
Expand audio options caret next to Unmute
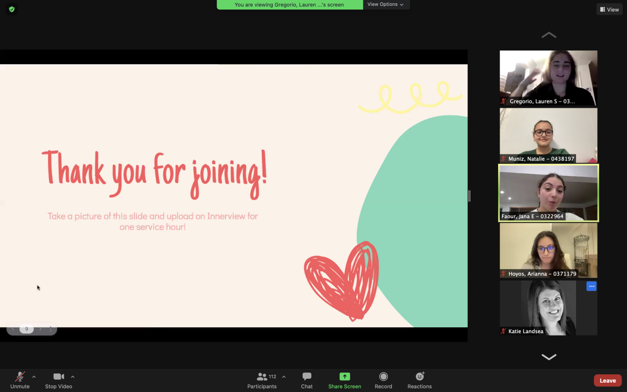(34, 377)
